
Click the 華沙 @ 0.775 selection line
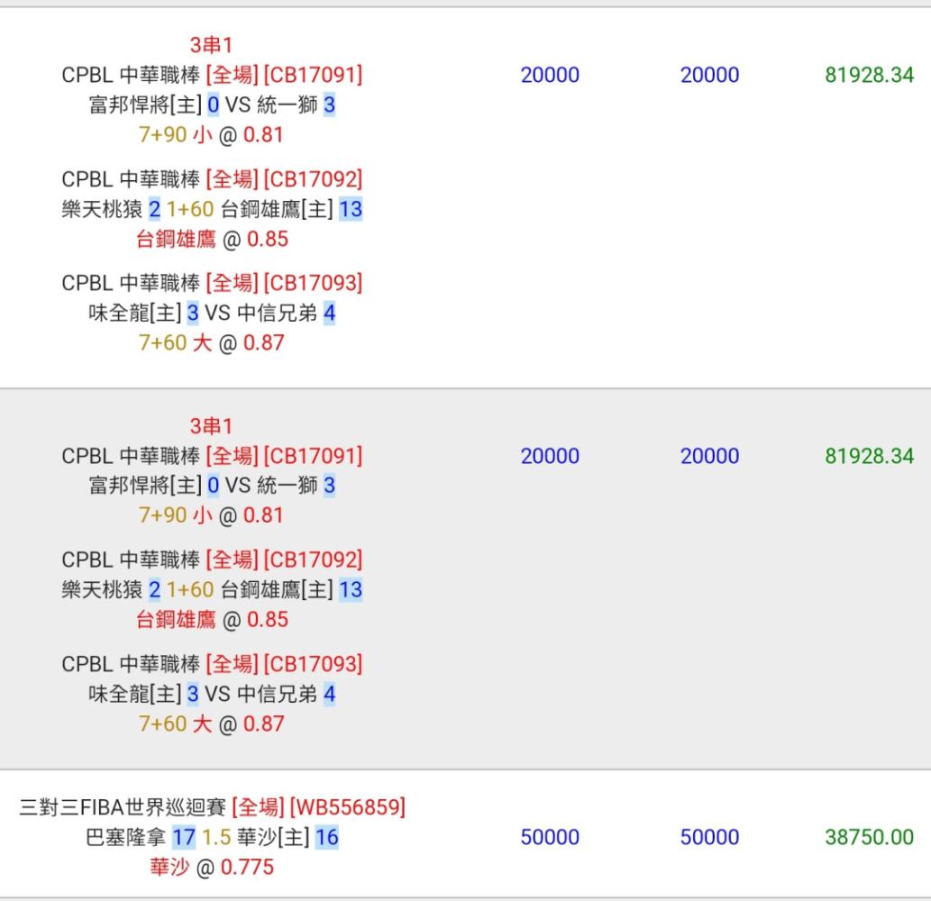[212, 867]
